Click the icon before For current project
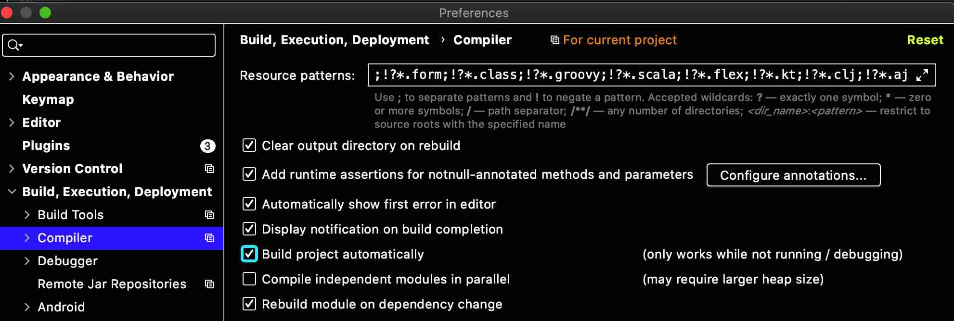The height and width of the screenshot is (321, 954). (x=555, y=40)
